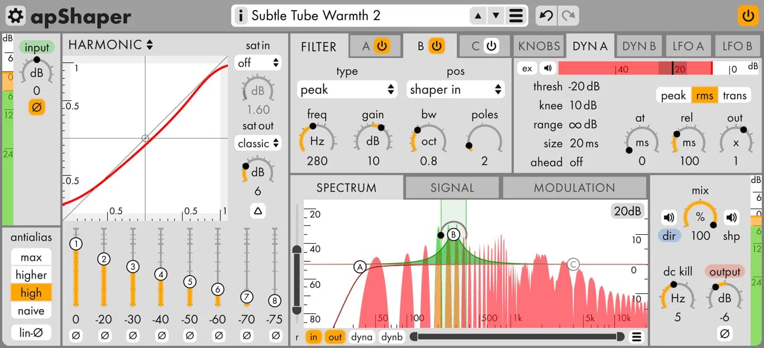Viewport: 764px width, 348px height.
Task: Select the trans detection mode
Action: coord(734,95)
